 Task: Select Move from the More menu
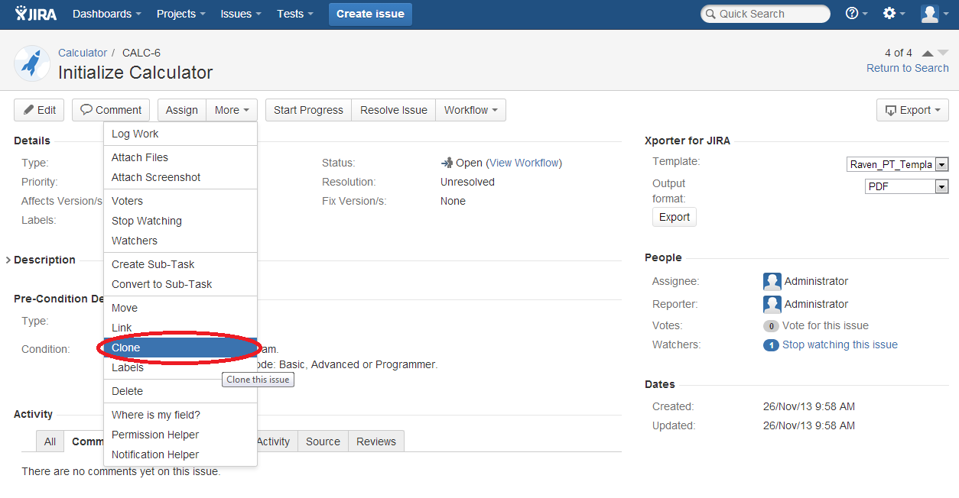point(180,308)
